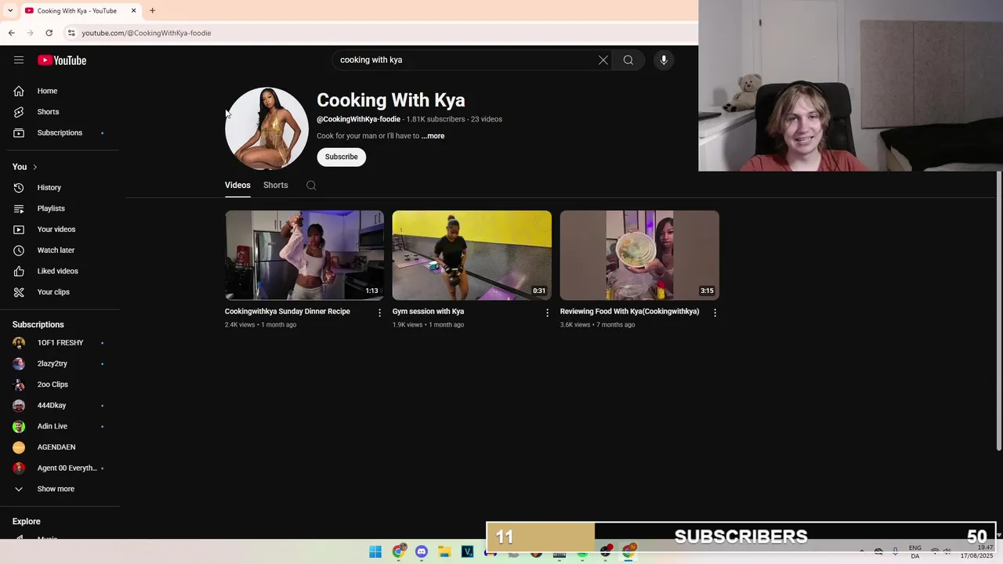Start voice search with microphone
The width and height of the screenshot is (1003, 564).
point(664,60)
